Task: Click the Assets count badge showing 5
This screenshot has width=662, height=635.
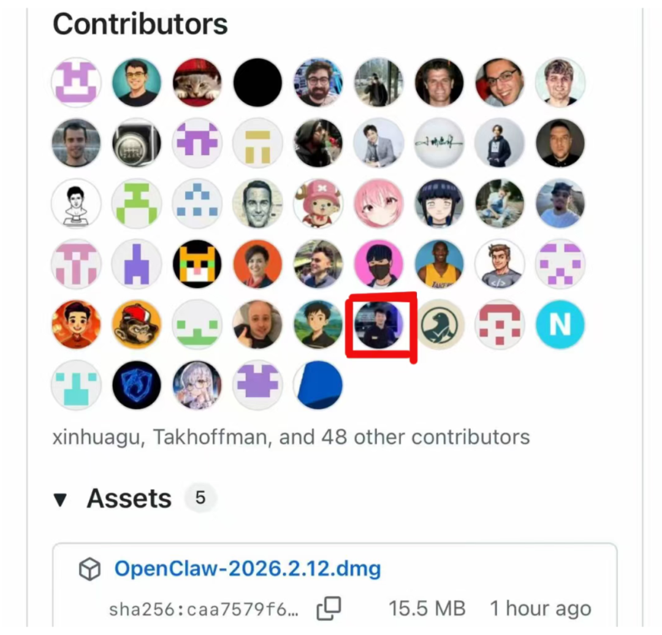Action: point(200,498)
